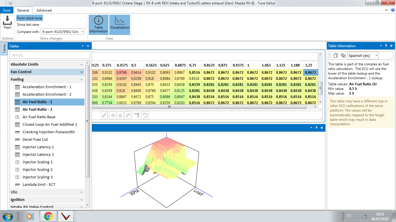Close the 3D visualization panel
Screen dimensions: 396x222
(x=322, y=127)
